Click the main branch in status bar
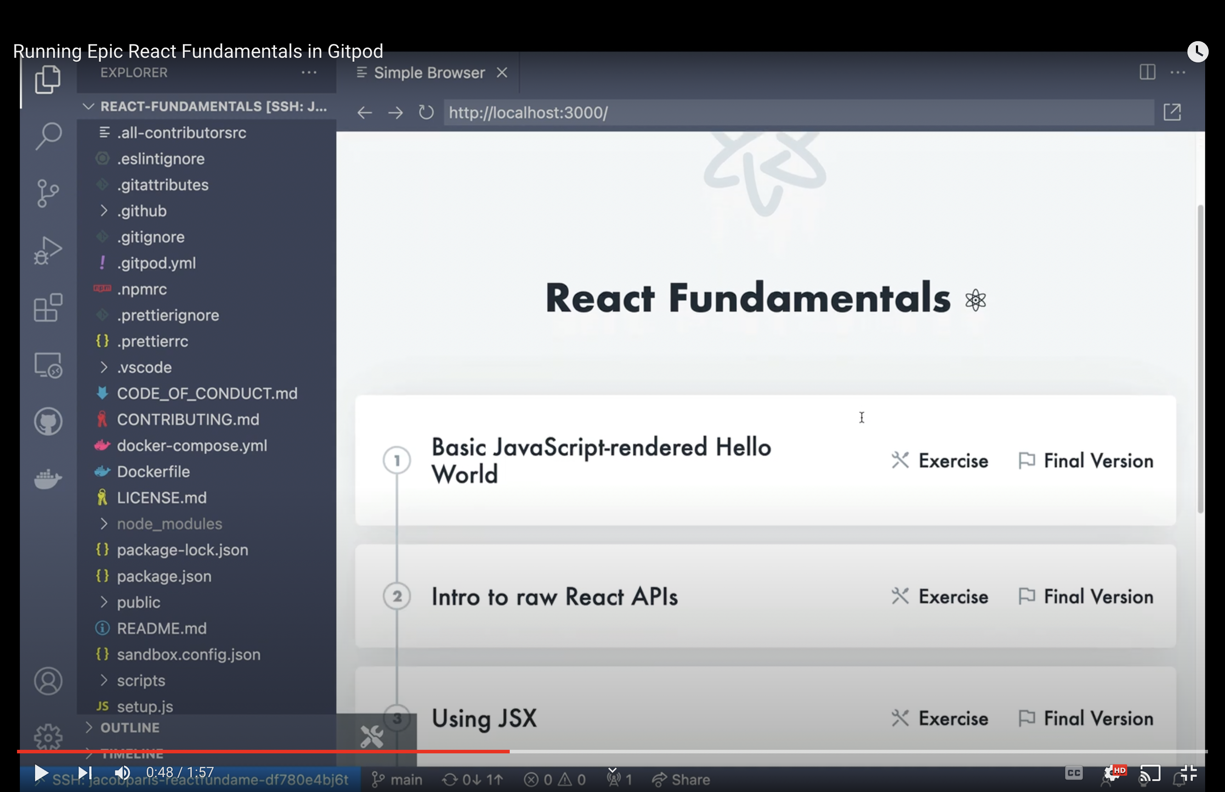1225x792 pixels. click(397, 780)
